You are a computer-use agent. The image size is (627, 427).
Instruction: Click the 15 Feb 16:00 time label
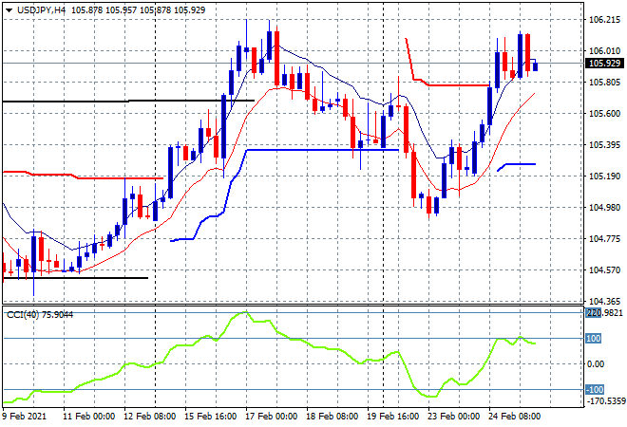tap(210, 417)
